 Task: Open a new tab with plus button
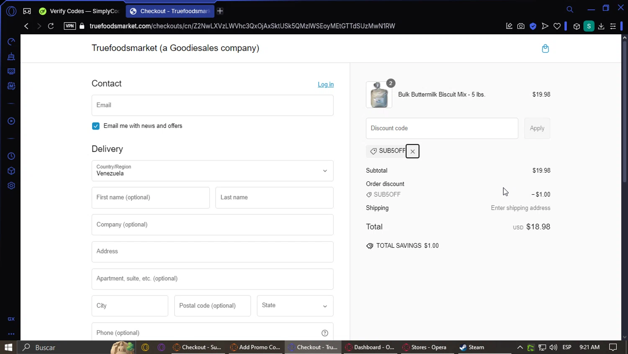[x=220, y=11]
